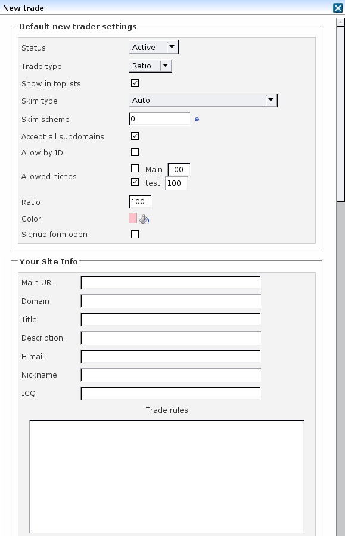Click inside the Trade rules textarea
The width and height of the screenshot is (345, 536).
pos(167,476)
